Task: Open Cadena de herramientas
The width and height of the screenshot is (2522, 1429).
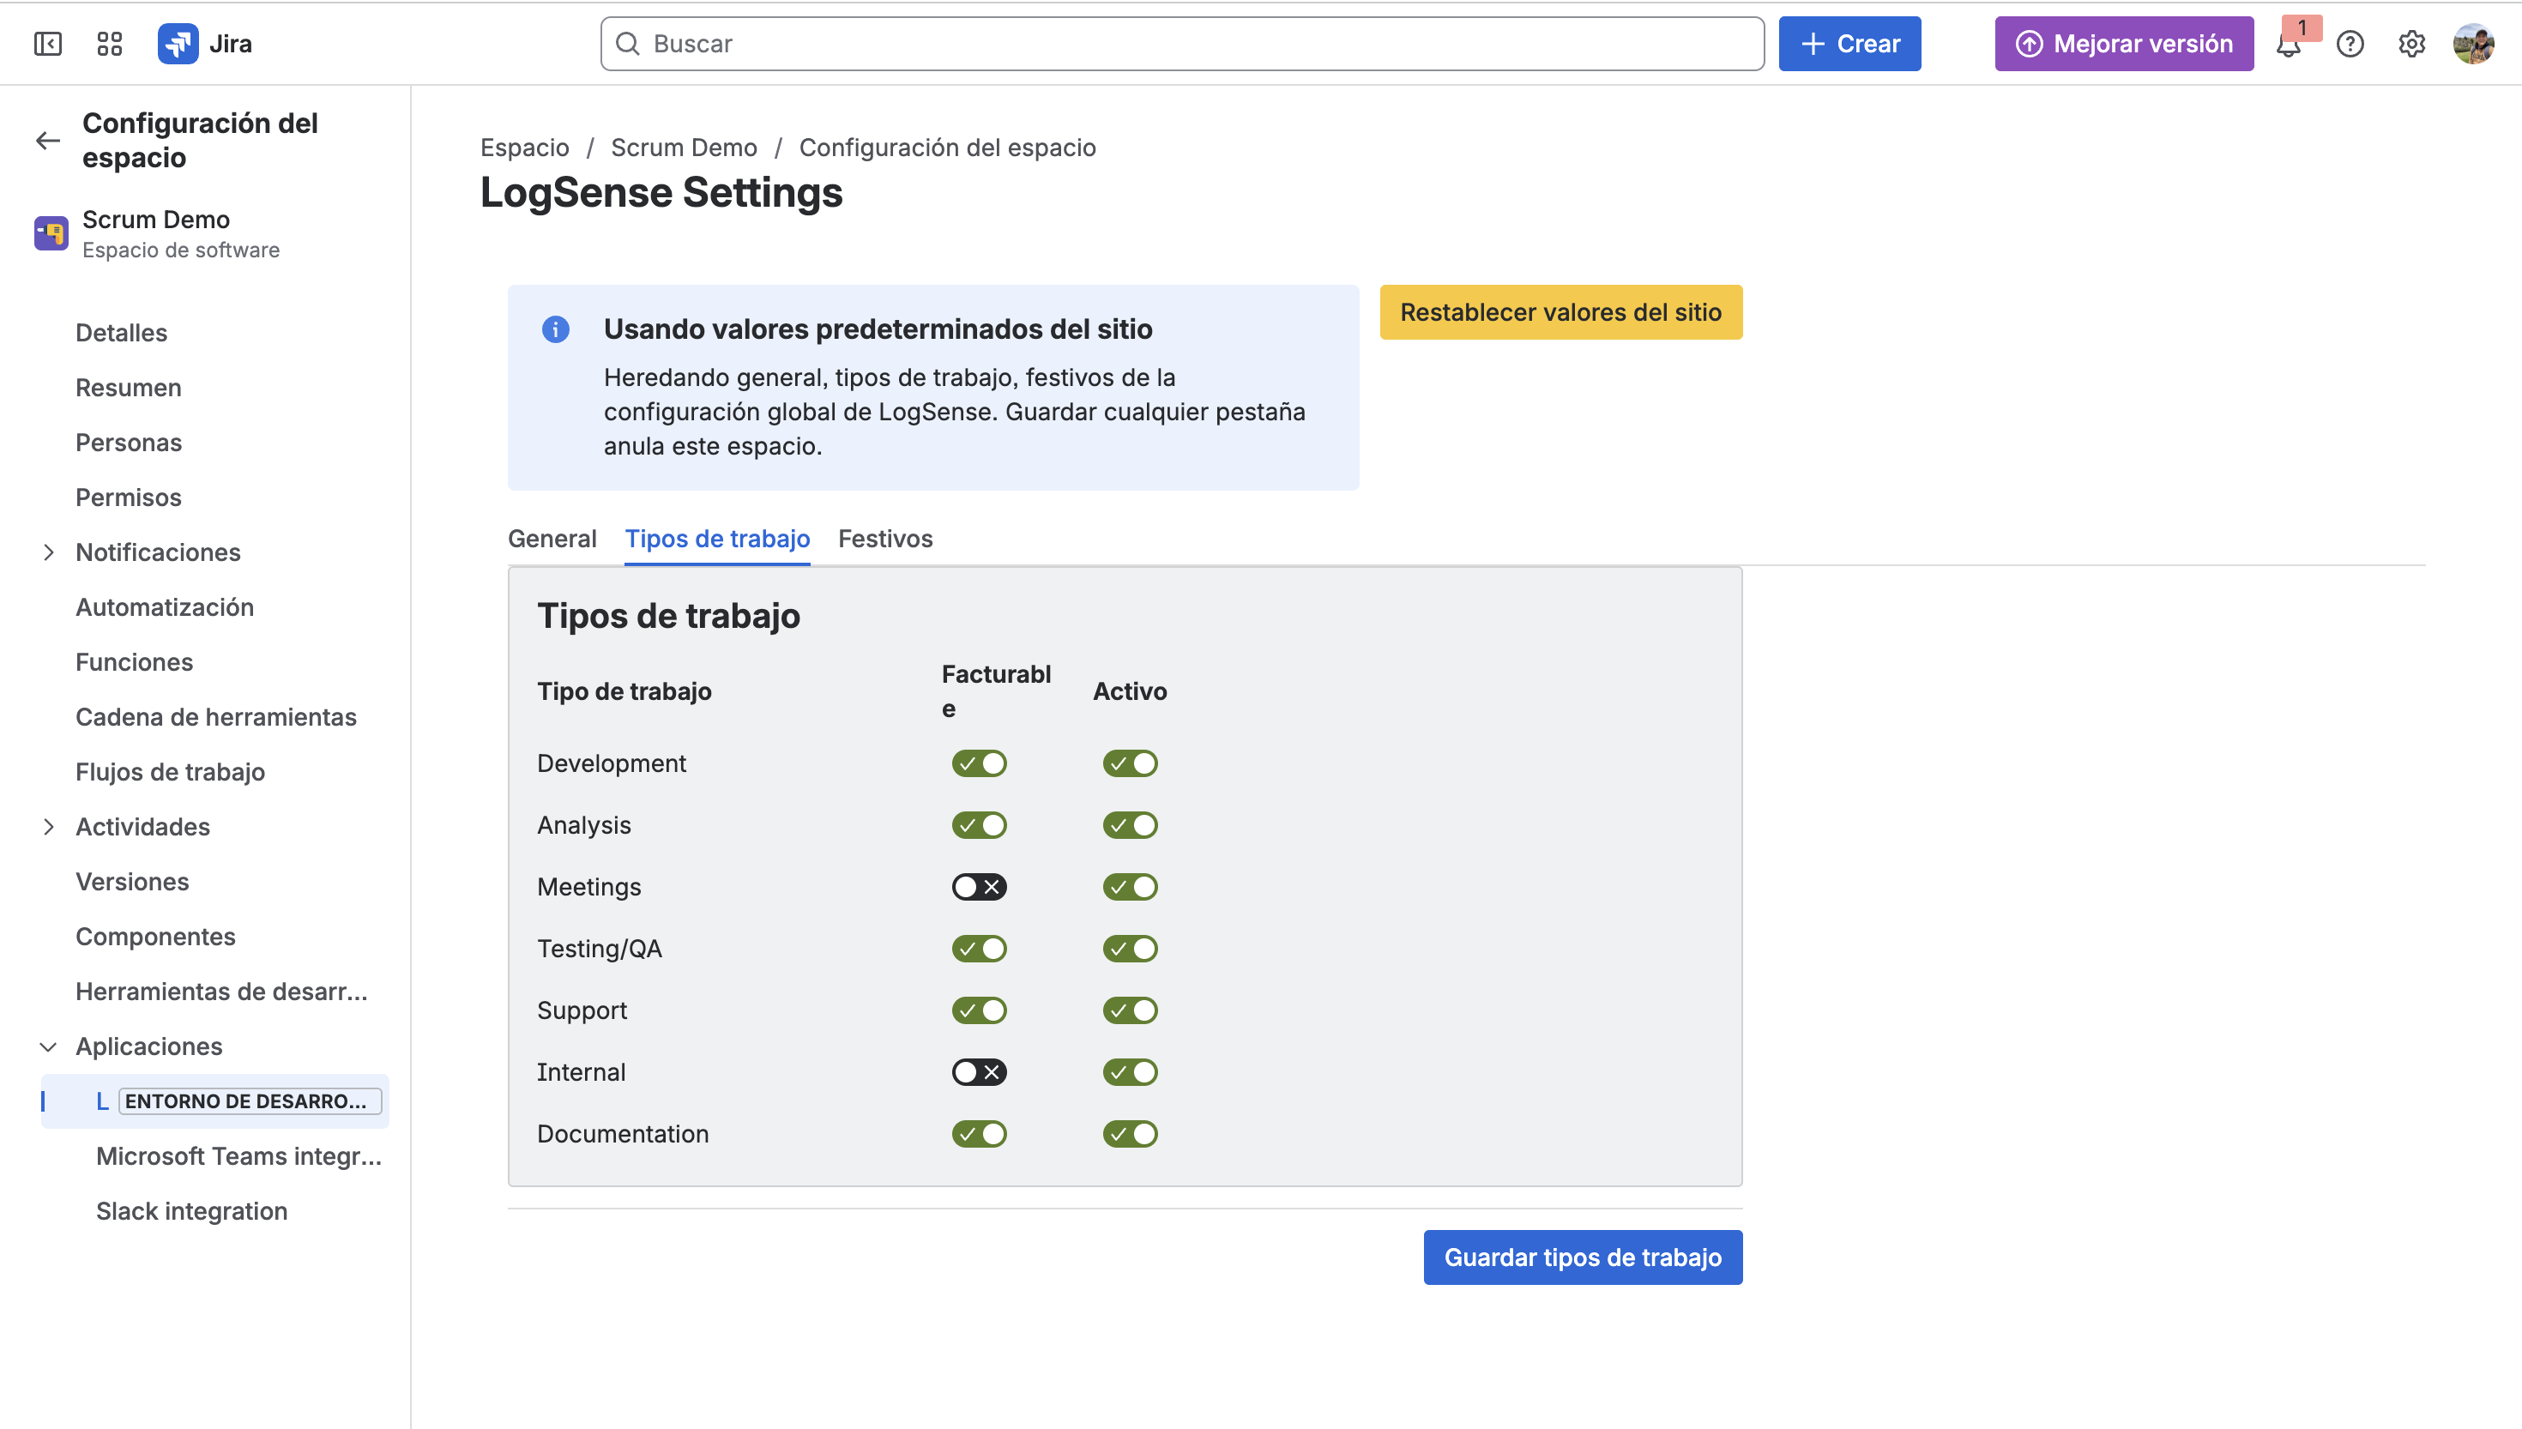Action: click(x=216, y=717)
